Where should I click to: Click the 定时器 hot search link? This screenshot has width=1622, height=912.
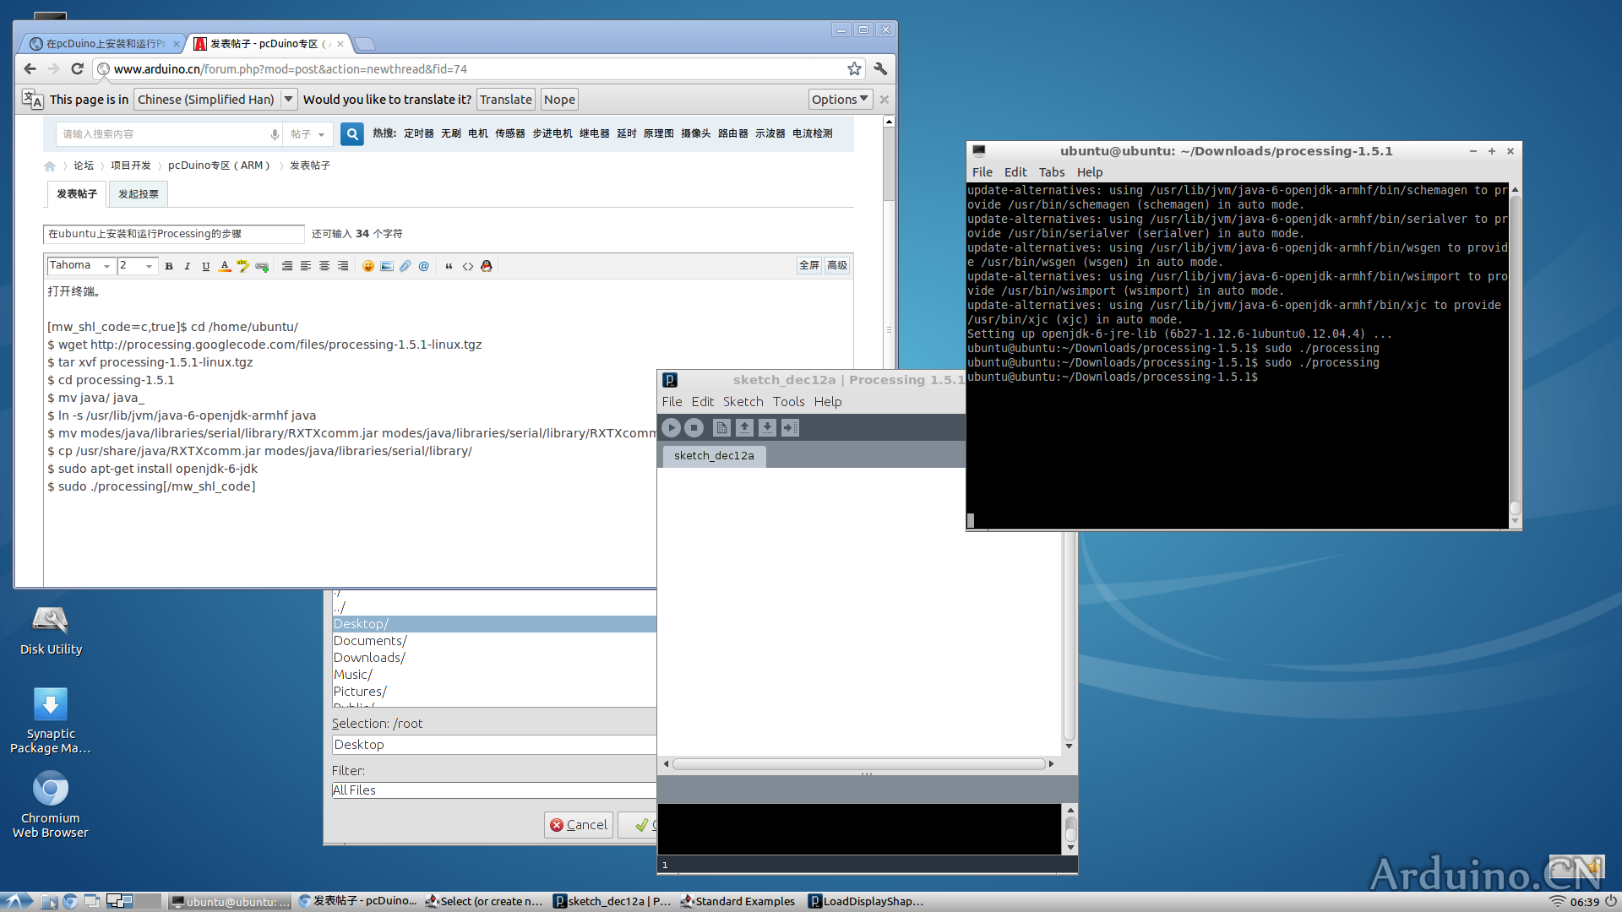418,133
